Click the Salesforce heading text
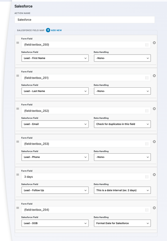The image size is (167, 241). pyautogui.click(x=24, y=6)
